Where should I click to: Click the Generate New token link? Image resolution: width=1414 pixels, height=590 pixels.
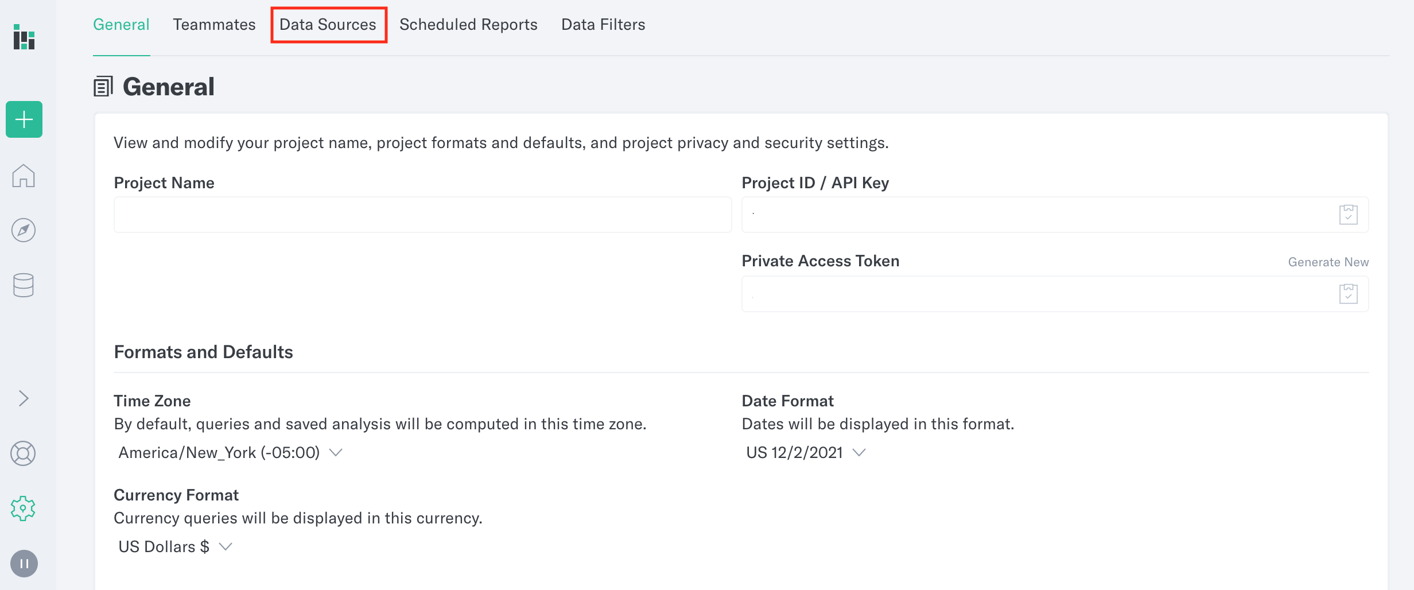pos(1328,262)
